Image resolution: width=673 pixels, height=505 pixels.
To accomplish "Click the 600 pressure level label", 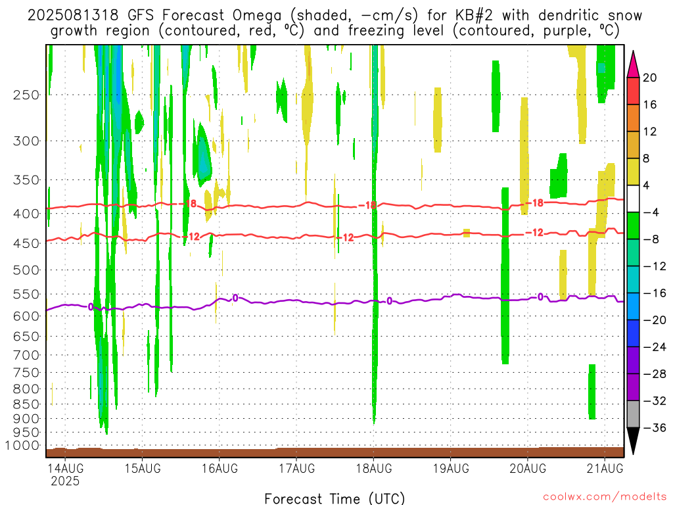I will (26, 316).
